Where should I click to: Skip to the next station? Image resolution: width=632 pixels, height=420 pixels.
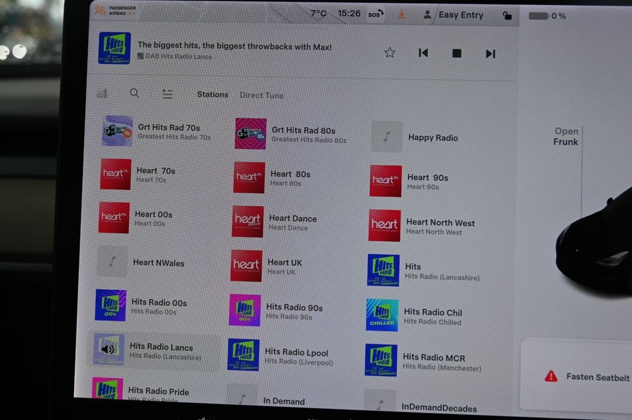point(490,54)
